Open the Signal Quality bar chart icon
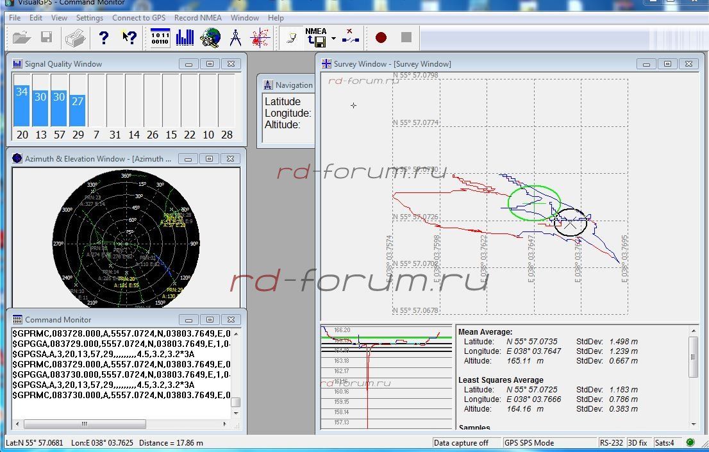 coord(185,38)
